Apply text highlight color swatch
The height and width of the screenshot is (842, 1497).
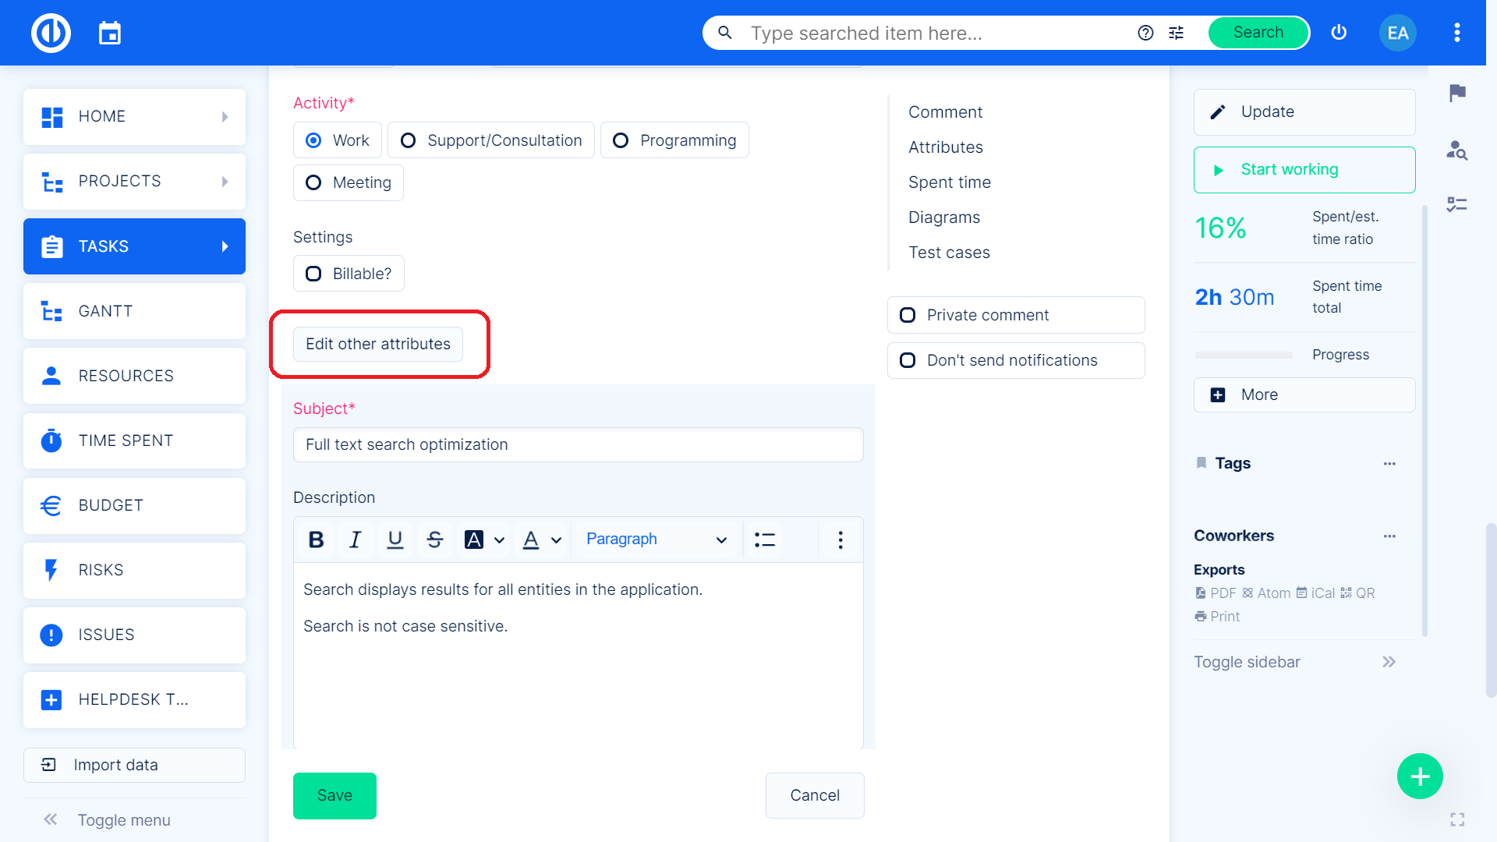[x=474, y=540]
